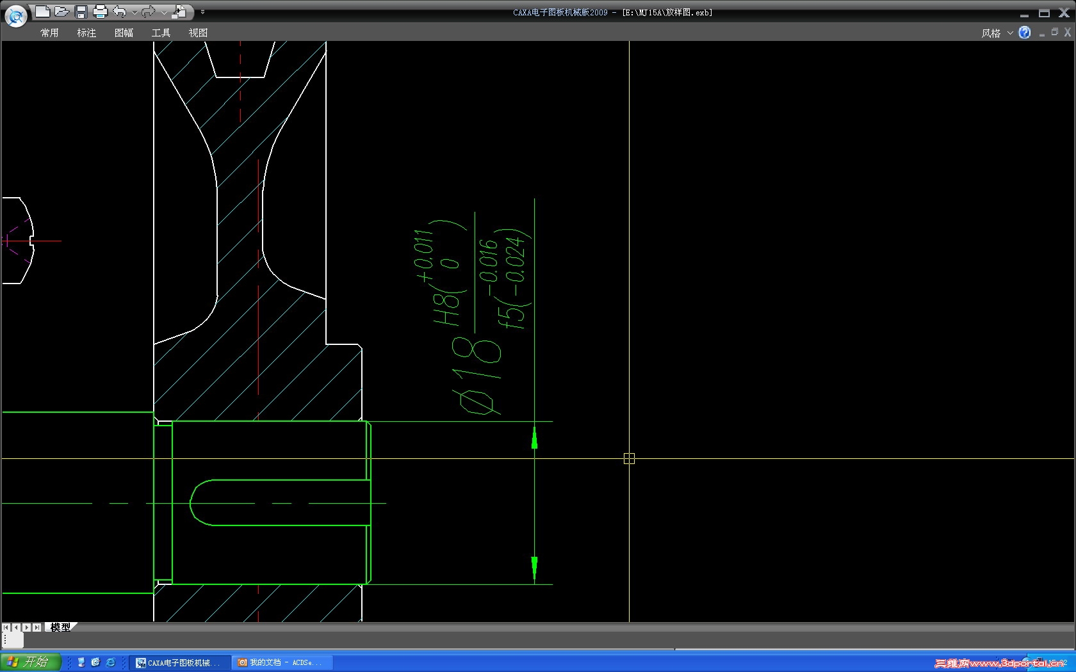The width and height of the screenshot is (1076, 672).
Task: Expand the redo history dropdown arrow
Action: (164, 12)
